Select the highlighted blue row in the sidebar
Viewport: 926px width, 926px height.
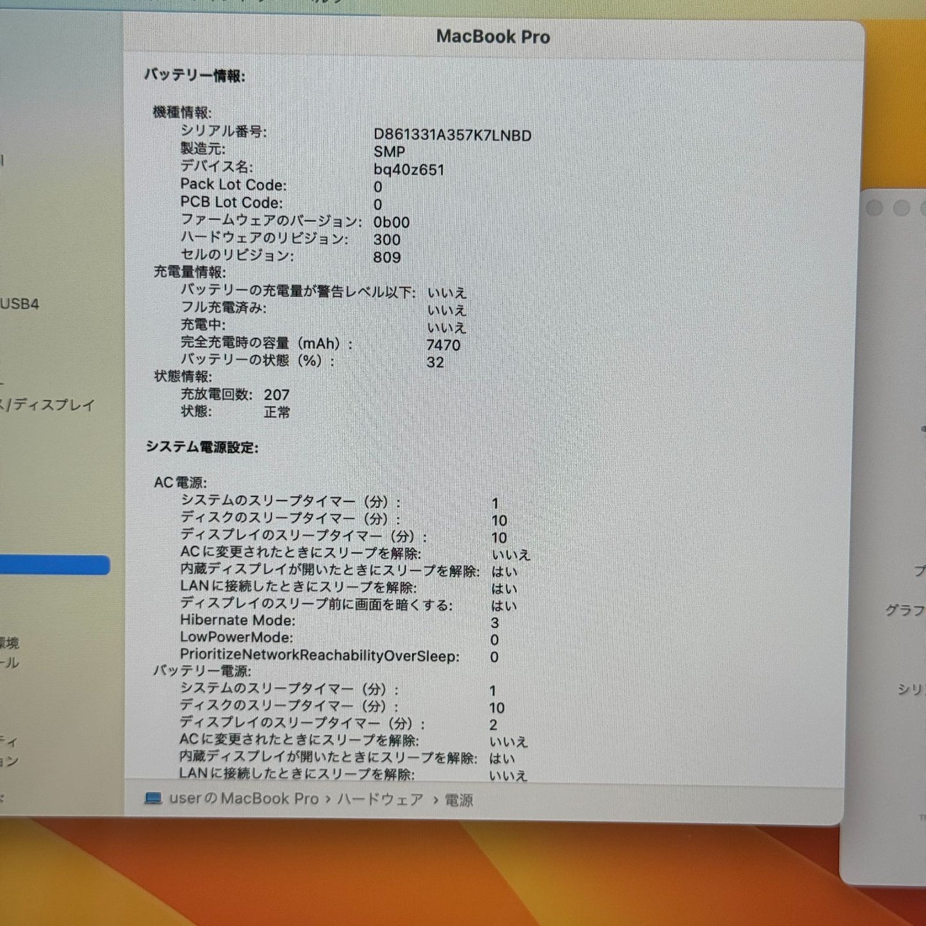(x=54, y=565)
